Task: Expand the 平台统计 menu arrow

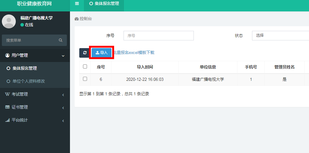Action: tap(63, 121)
